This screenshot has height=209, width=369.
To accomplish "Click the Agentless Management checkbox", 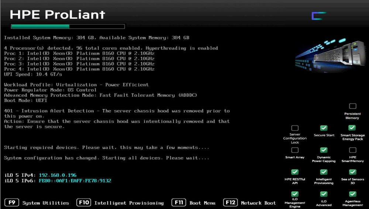I will pos(352,194).
